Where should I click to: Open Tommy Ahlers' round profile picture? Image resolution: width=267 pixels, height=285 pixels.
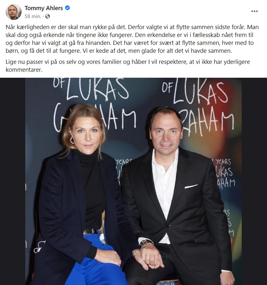click(14, 12)
